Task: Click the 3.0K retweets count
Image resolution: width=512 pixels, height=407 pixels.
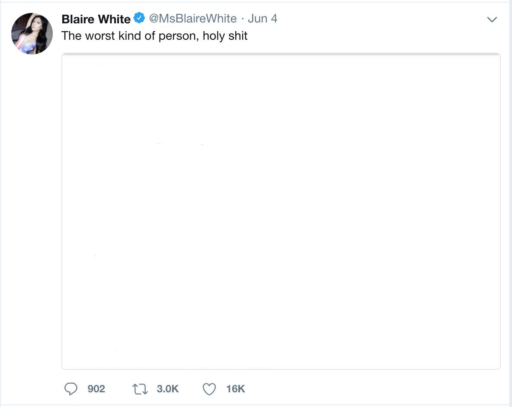Action: 167,389
